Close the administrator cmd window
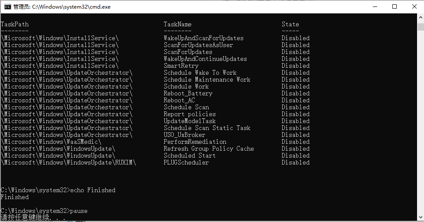Viewport: 424px width, 222px height. click(414, 7)
